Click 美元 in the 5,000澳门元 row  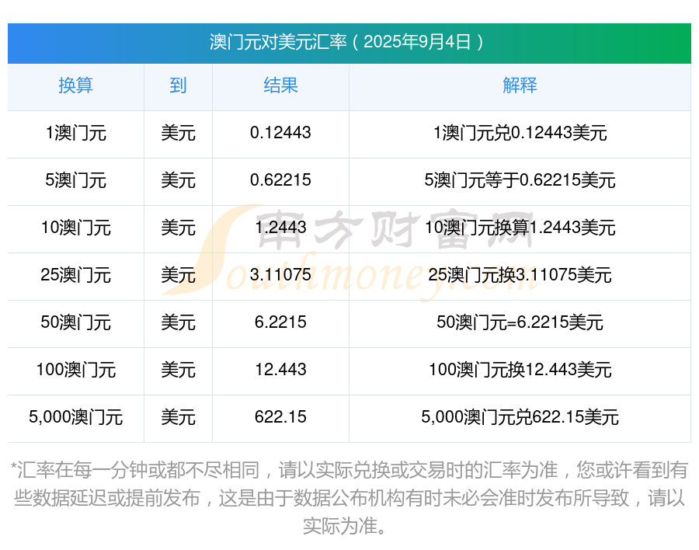coord(178,417)
